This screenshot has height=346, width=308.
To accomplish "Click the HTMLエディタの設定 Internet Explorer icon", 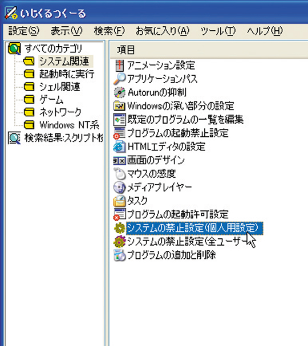I will 119,146.
